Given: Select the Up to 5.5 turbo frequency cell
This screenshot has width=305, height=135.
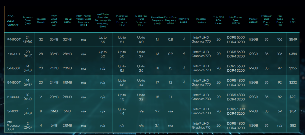Looking at the screenshot, I should 102,40.
